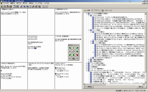Collapse the <ドライブ機能> tree node
Viewport: 148px width, 92px height.
point(89,15)
